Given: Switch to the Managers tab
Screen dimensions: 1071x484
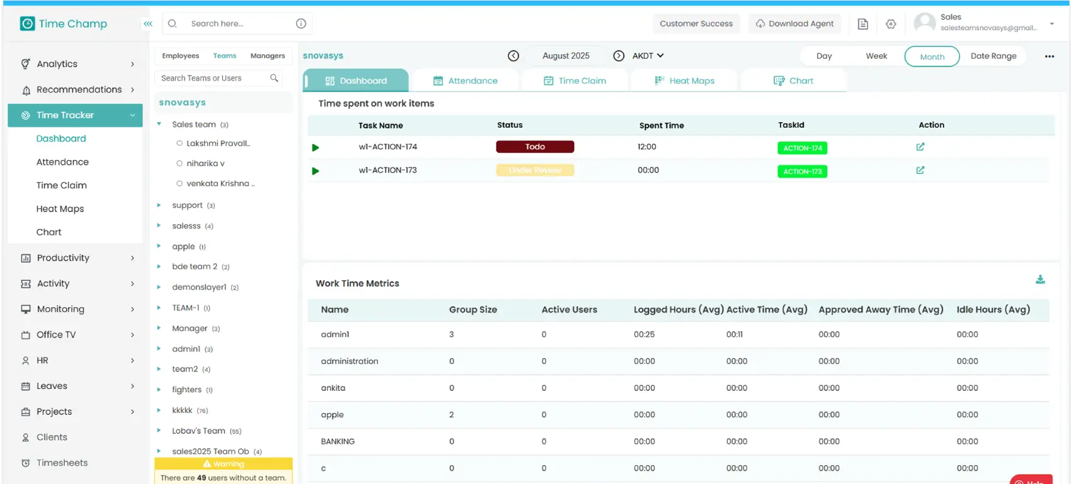Looking at the screenshot, I should pyautogui.click(x=267, y=56).
